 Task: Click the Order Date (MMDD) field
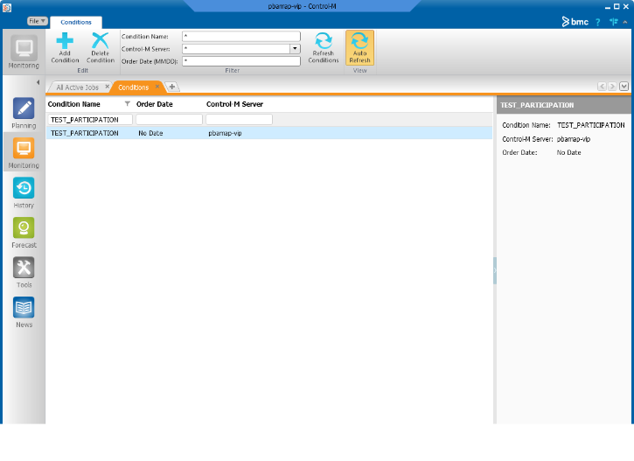click(241, 61)
